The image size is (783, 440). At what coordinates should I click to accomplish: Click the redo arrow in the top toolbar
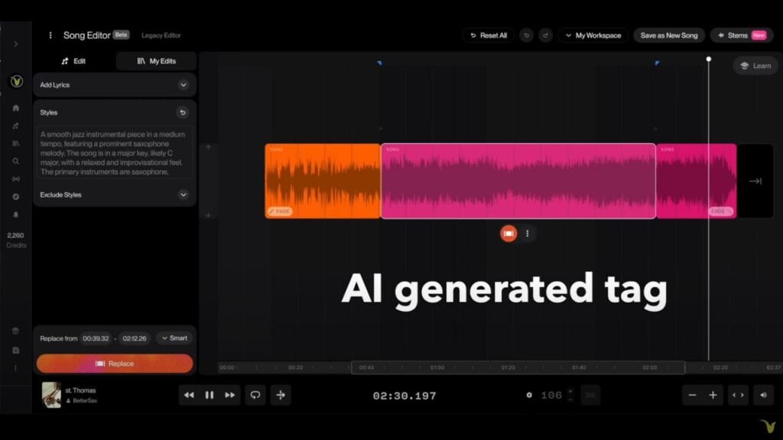(x=545, y=35)
